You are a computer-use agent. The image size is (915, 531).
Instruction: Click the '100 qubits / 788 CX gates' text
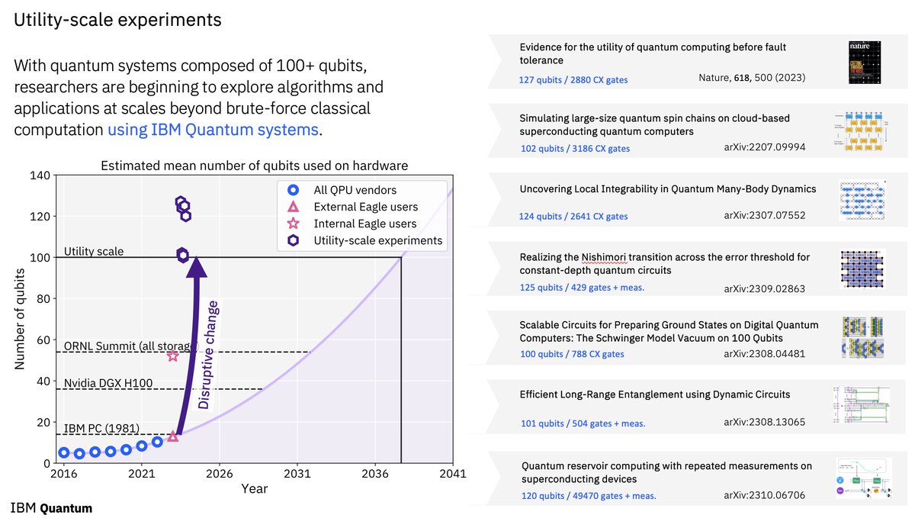[572, 354]
